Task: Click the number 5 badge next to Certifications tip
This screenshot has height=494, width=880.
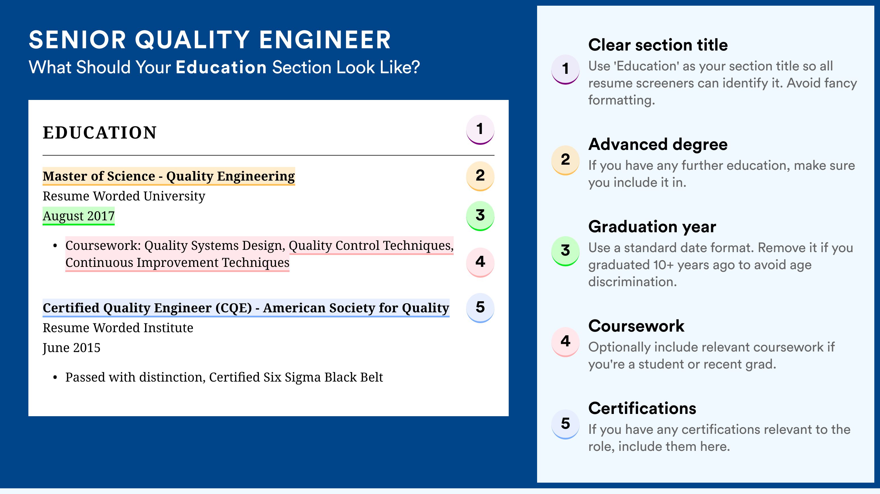Action: pos(565,424)
